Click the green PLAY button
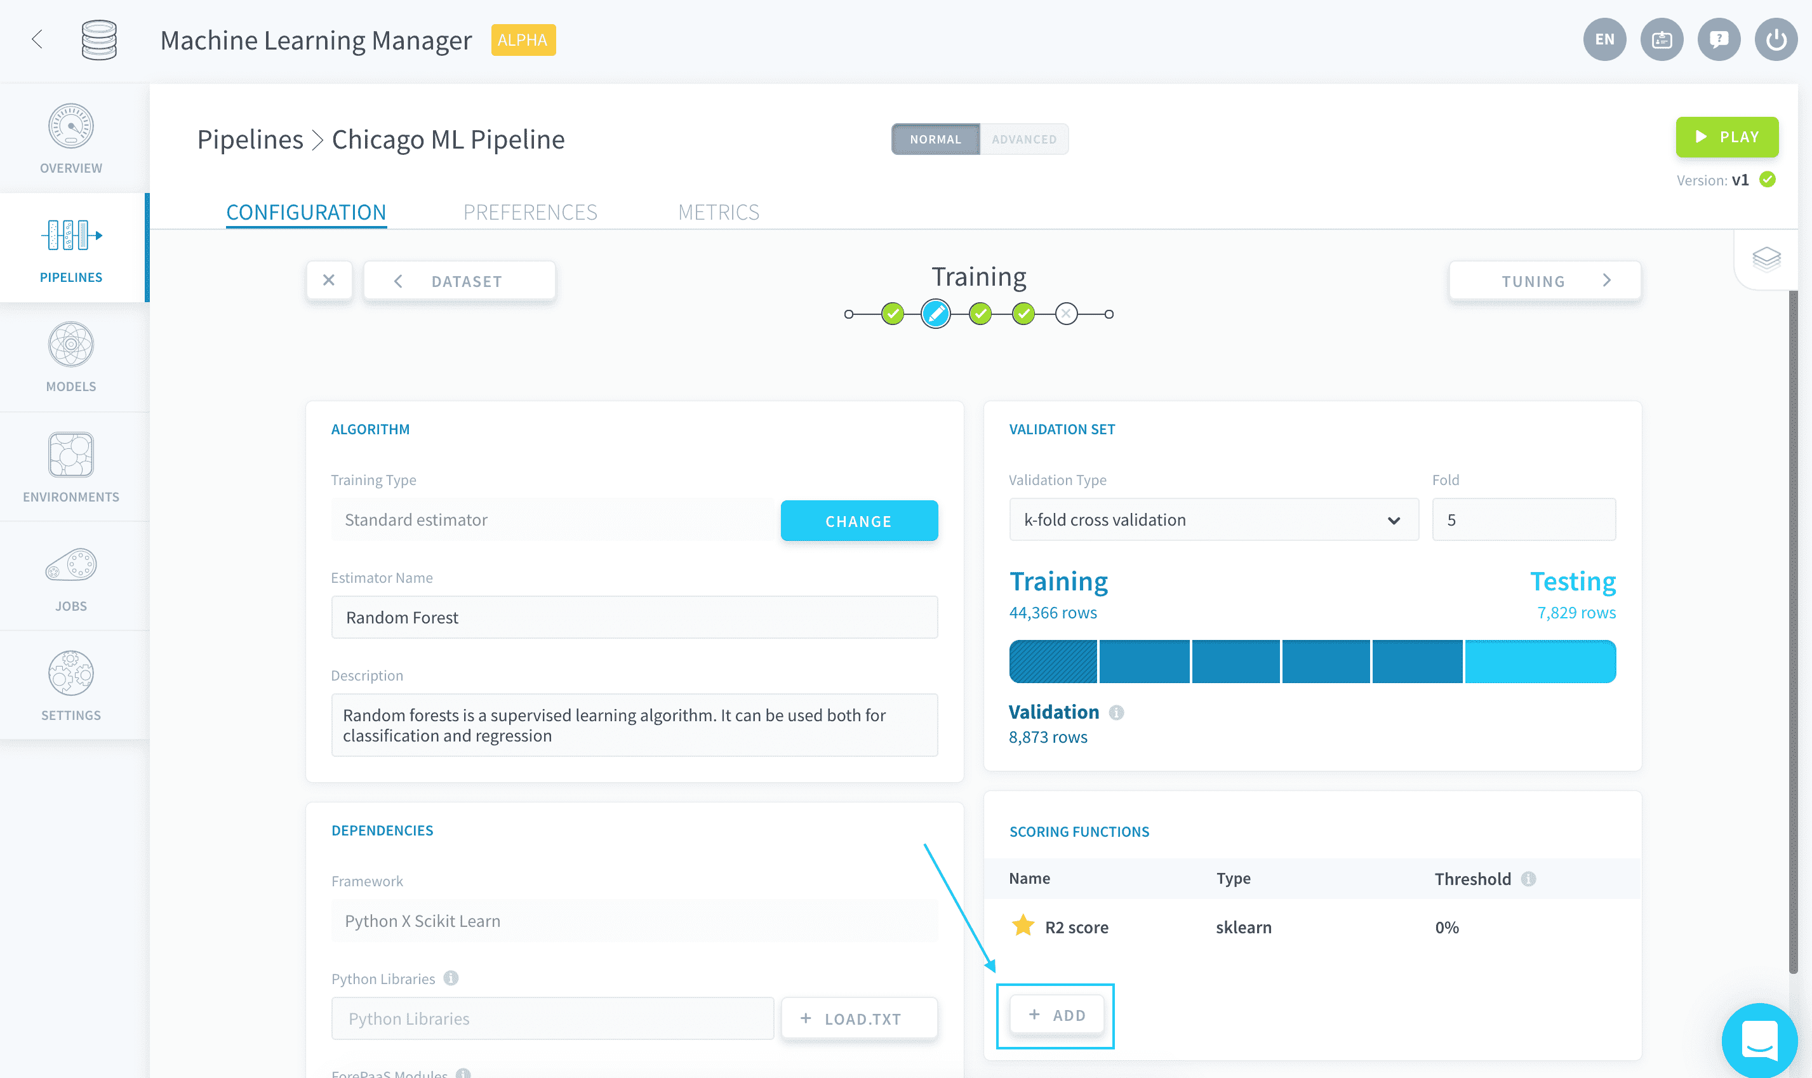 click(x=1727, y=136)
